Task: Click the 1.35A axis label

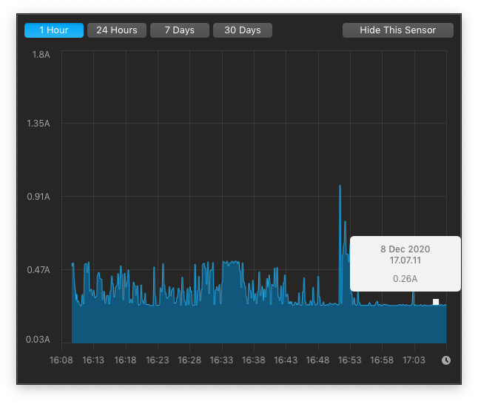Action: pyautogui.click(x=38, y=124)
